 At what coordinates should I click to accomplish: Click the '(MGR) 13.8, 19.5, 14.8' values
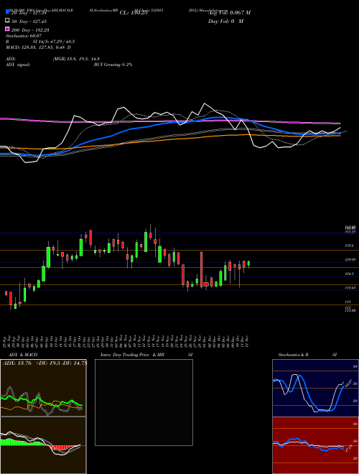(x=76, y=59)
